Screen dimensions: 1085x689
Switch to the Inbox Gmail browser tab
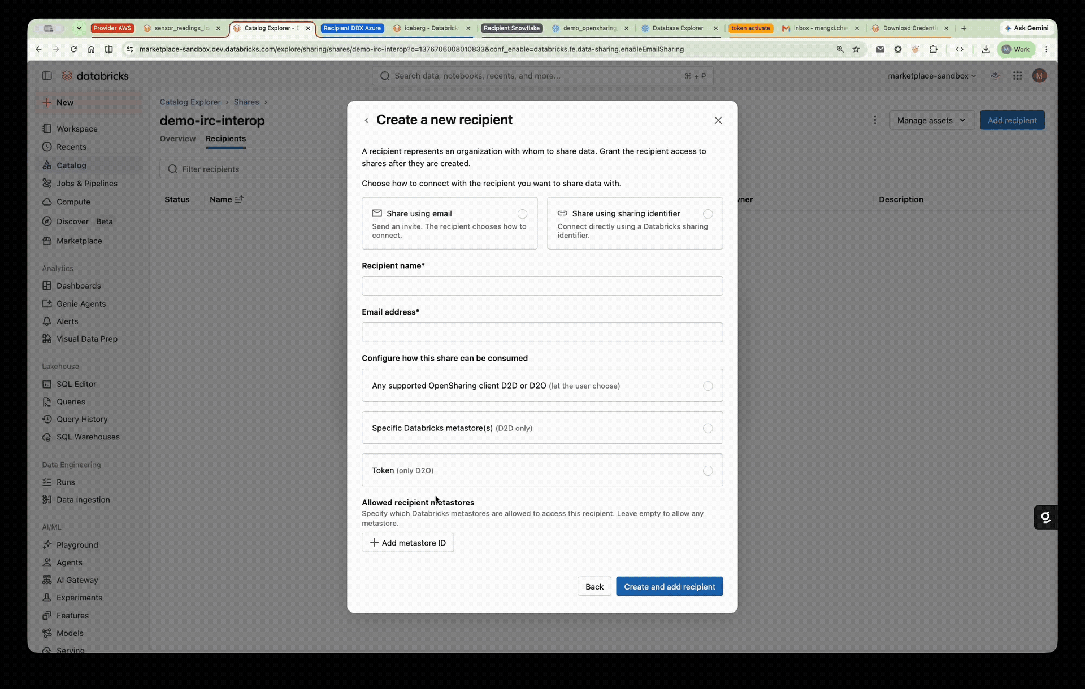tap(820, 28)
